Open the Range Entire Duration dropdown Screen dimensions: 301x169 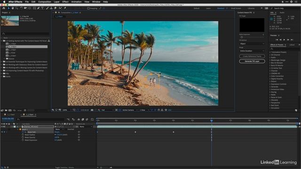[252, 51]
